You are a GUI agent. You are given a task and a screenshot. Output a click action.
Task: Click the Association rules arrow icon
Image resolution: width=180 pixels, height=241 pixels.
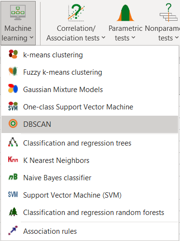(x=13, y=230)
